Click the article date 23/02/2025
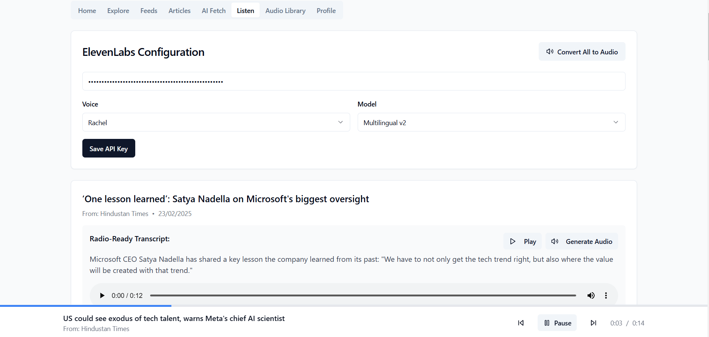This screenshot has width=709, height=337. click(x=175, y=214)
